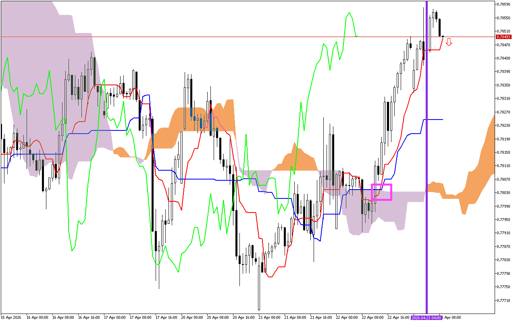Click the 0.77710 price axis label
The width and height of the screenshot is (516, 322).
pos(503,300)
